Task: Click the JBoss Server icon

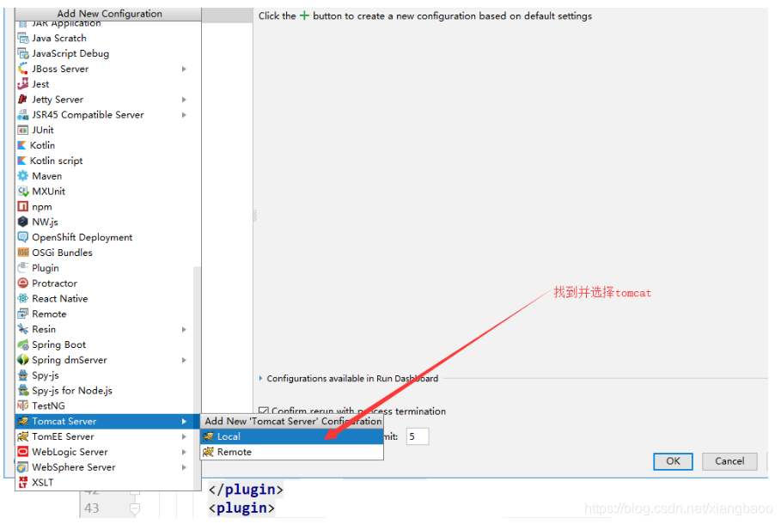Action: tap(23, 70)
